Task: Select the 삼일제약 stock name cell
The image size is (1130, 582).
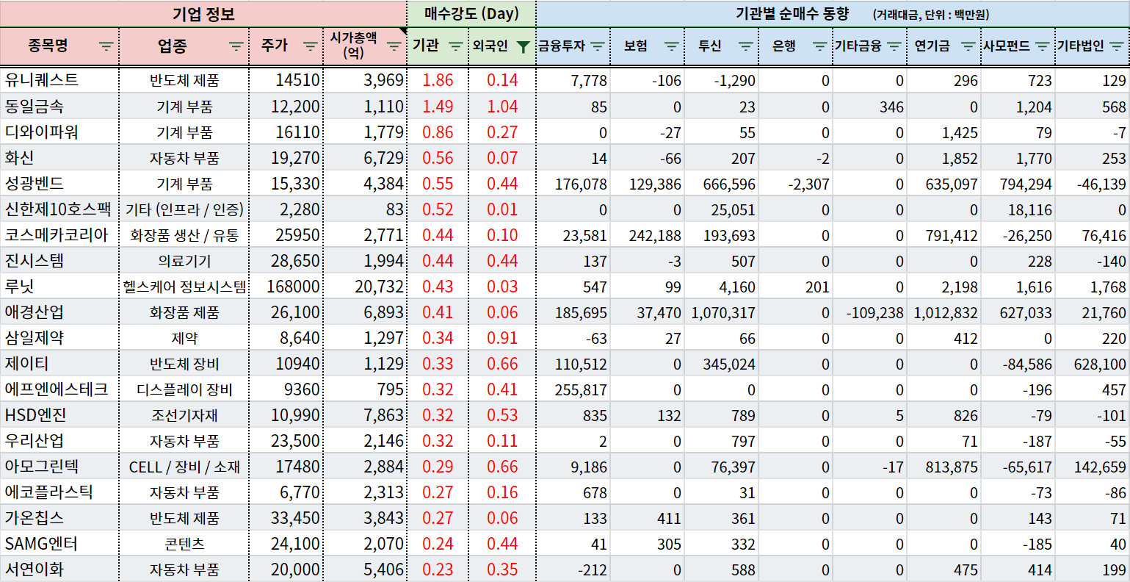Action: [x=59, y=337]
